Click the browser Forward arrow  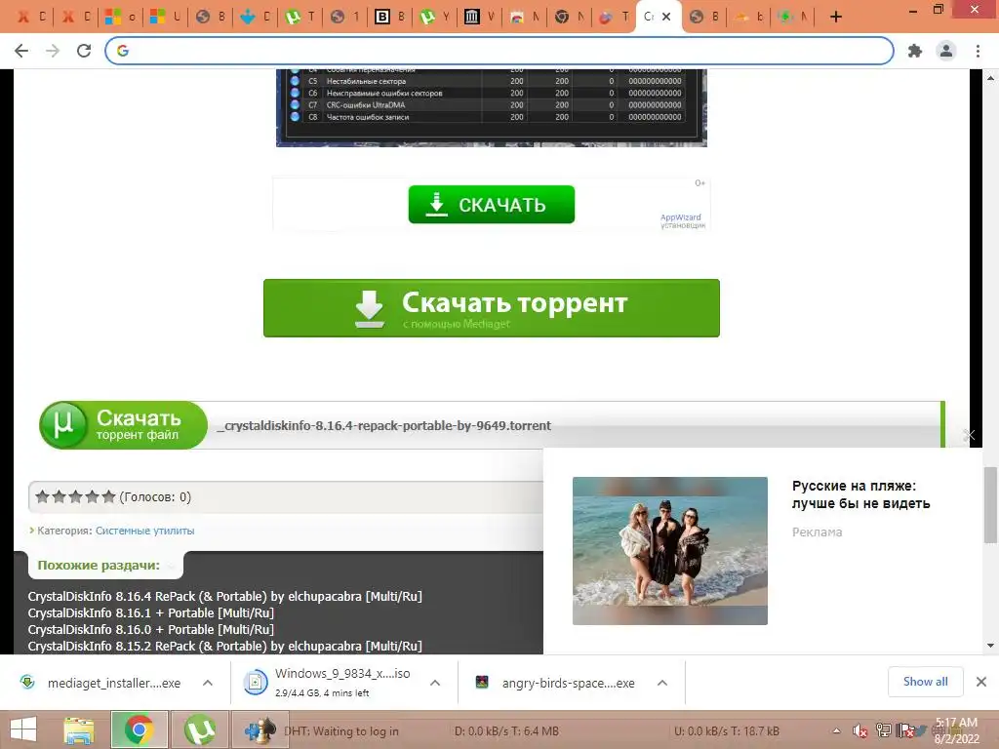coord(53,51)
